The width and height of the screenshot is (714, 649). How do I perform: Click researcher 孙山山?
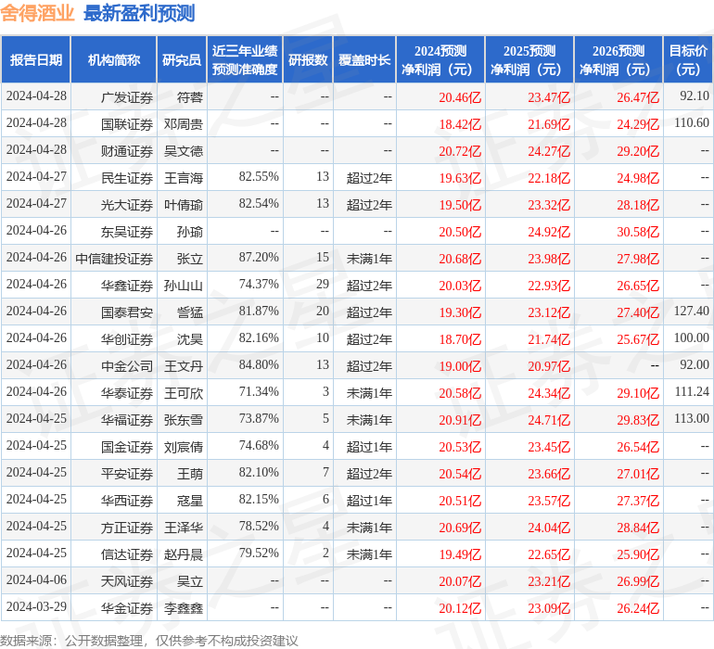[184, 286]
